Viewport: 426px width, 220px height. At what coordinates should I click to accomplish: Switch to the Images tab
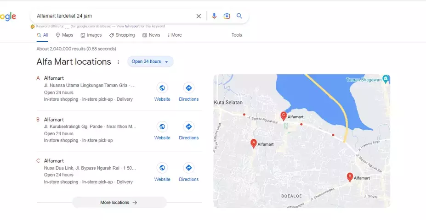[91, 35]
